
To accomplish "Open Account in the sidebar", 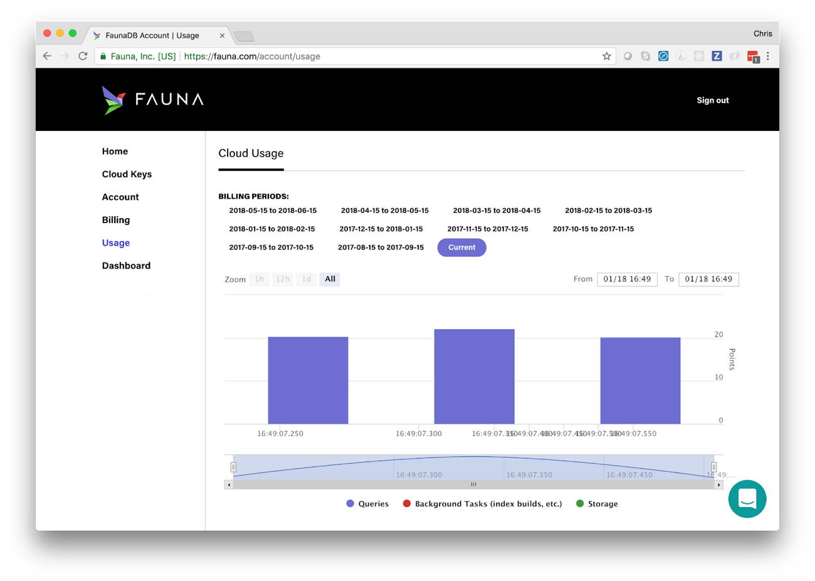I will pyautogui.click(x=120, y=197).
